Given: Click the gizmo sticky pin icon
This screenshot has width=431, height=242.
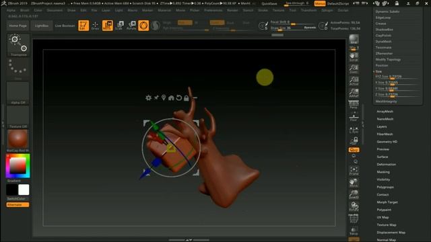Looking at the screenshot, I should click(156, 97).
